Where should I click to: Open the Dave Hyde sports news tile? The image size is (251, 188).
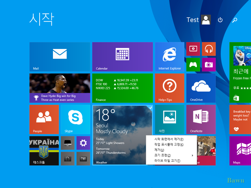point(60,88)
